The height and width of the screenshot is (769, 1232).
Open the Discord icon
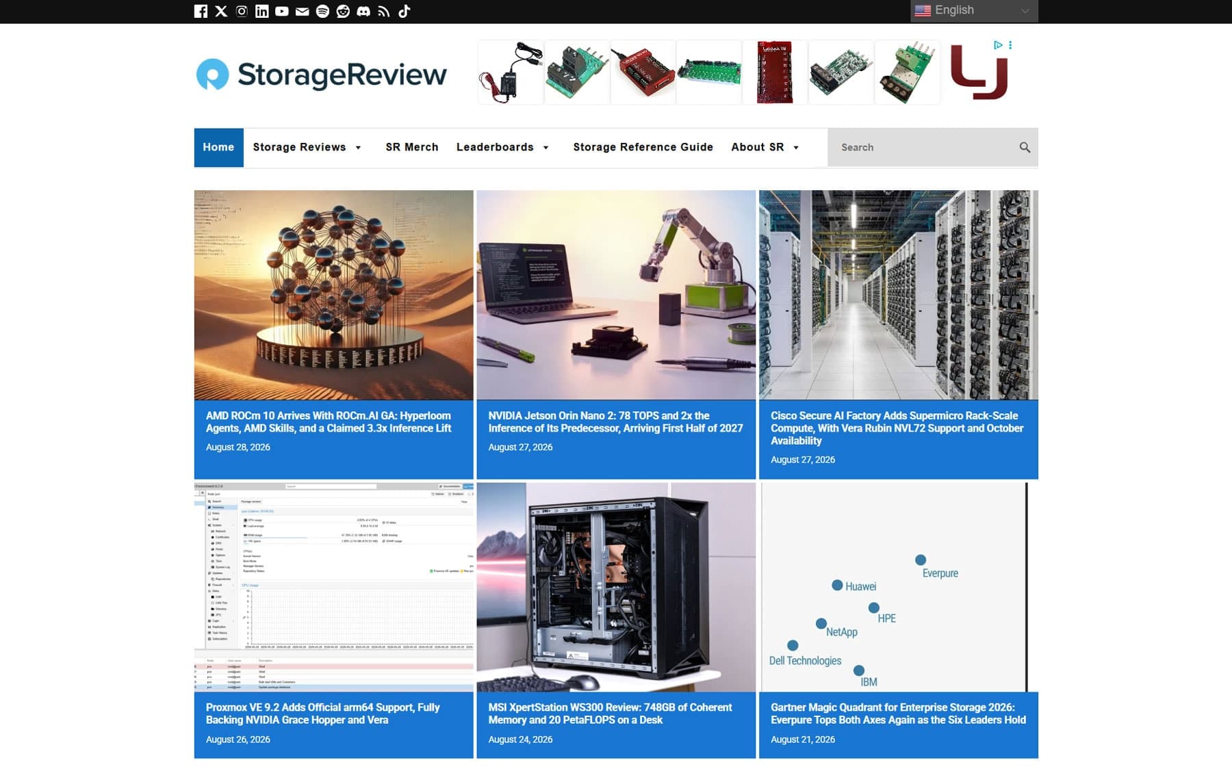tap(363, 11)
